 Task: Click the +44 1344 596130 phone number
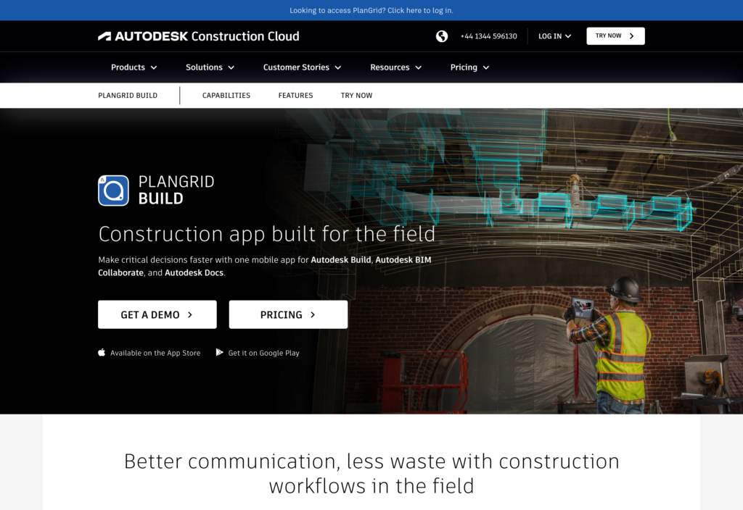pos(489,35)
